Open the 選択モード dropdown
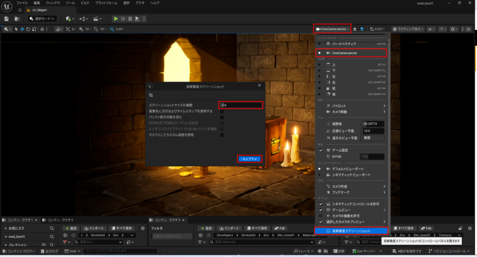The image size is (477, 257). (42, 19)
